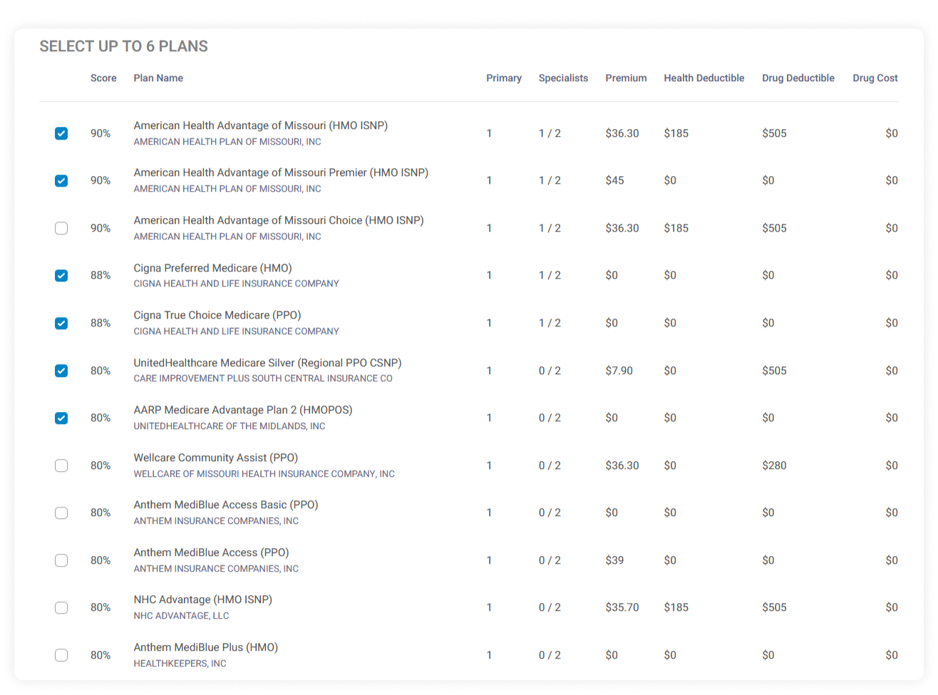Click the Drug Cost column header

[875, 78]
